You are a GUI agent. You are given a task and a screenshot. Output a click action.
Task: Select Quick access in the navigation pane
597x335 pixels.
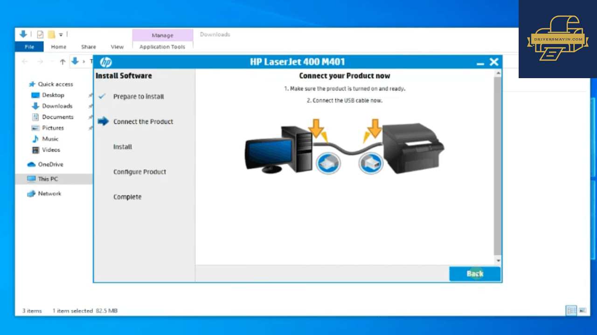50,84
